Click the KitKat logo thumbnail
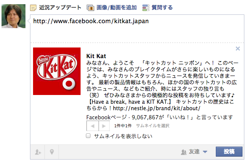The height and width of the screenshot is (163, 247). pos(57,71)
